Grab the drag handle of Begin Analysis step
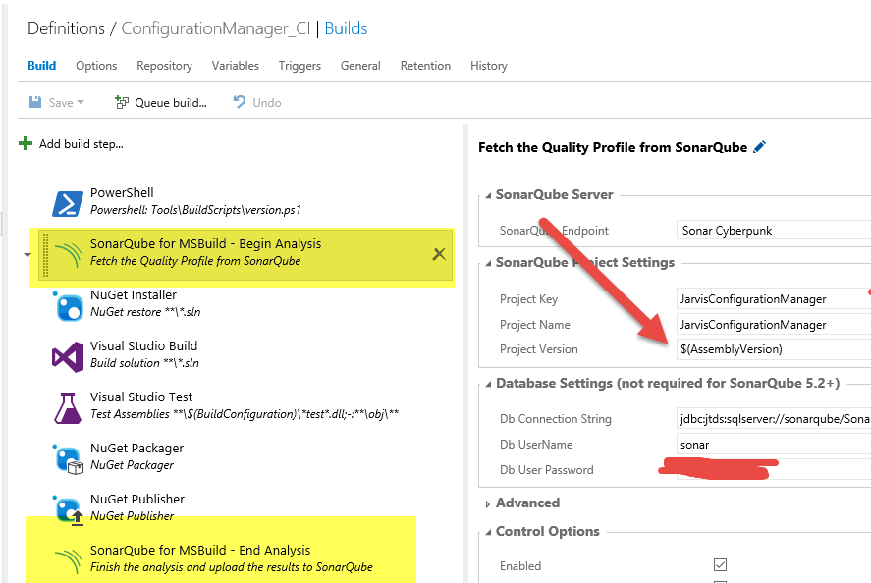 click(45, 255)
